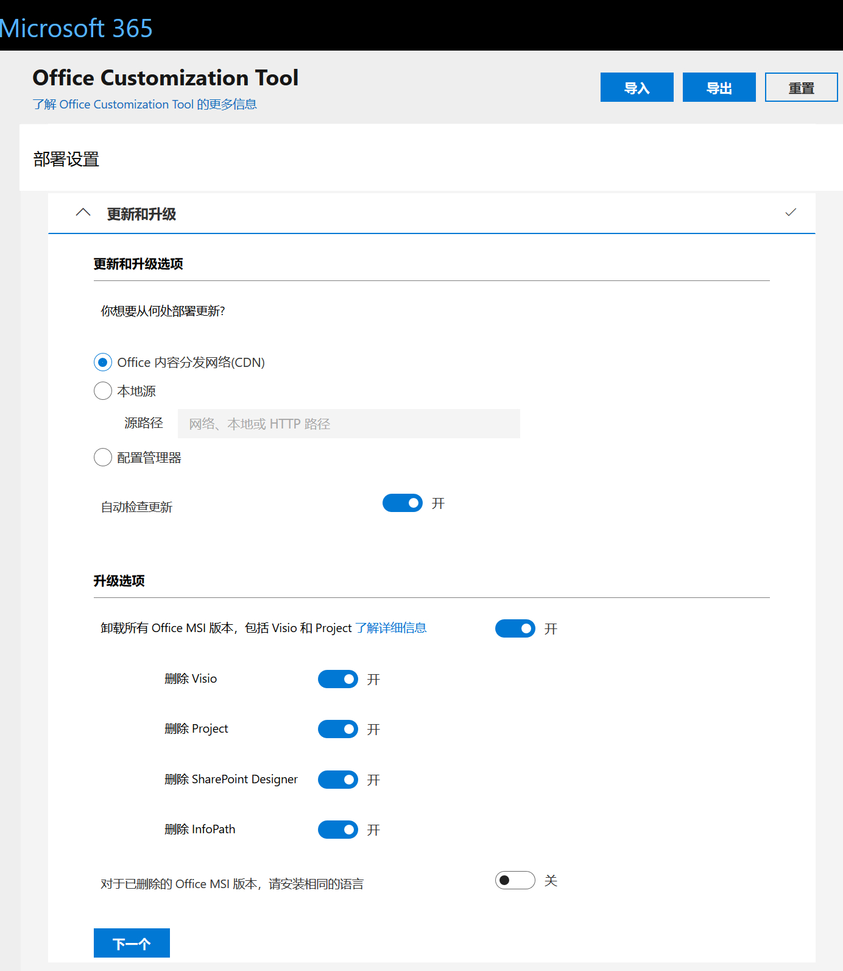Screen dimensions: 843x971
Task: Open 了解 Office Customization Tool 的更多信息 link
Action: click(145, 104)
